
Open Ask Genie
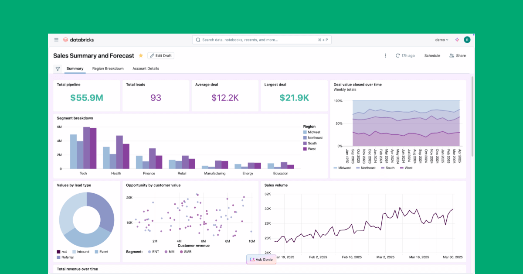[261, 260]
